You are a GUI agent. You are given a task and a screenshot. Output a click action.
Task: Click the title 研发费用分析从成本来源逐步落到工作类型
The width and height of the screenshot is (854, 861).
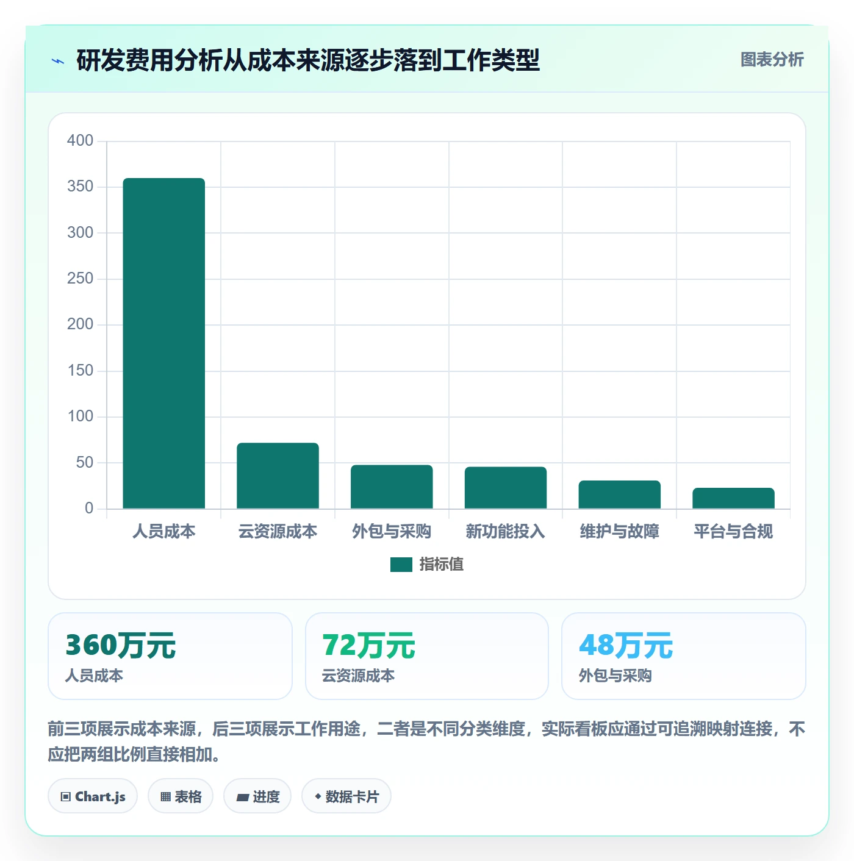308,60
